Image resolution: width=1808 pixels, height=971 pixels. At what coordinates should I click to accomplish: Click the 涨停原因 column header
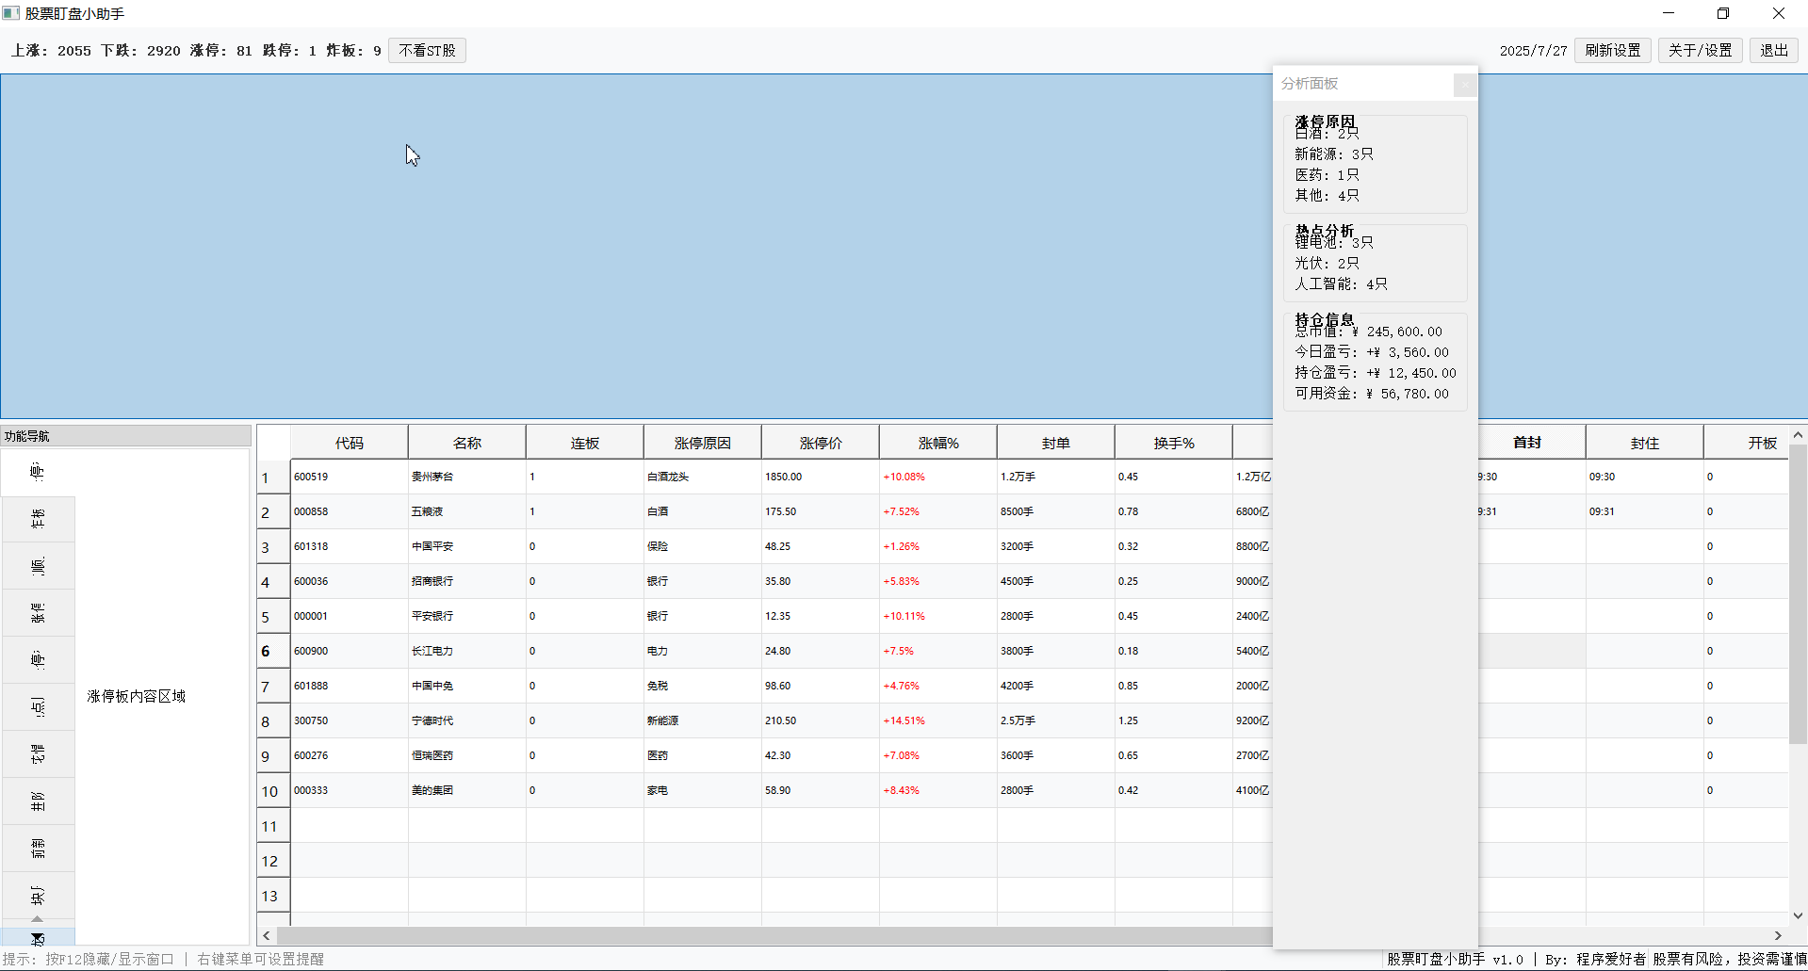coord(702,443)
